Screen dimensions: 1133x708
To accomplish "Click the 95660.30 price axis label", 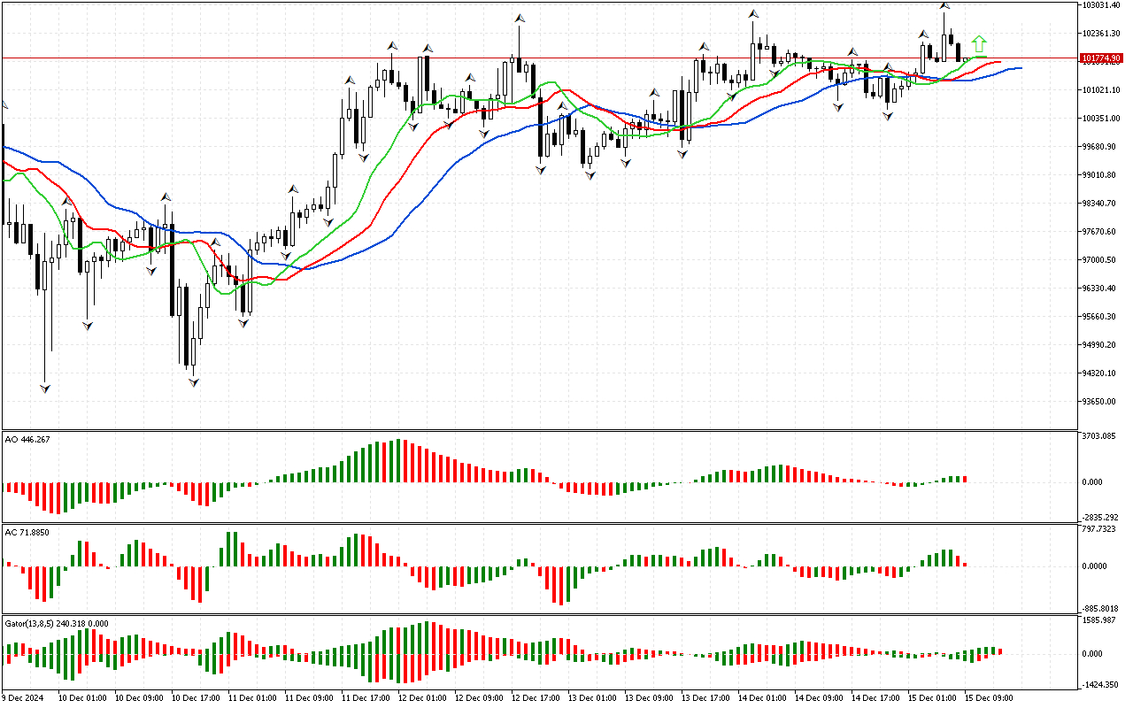I will click(1101, 317).
